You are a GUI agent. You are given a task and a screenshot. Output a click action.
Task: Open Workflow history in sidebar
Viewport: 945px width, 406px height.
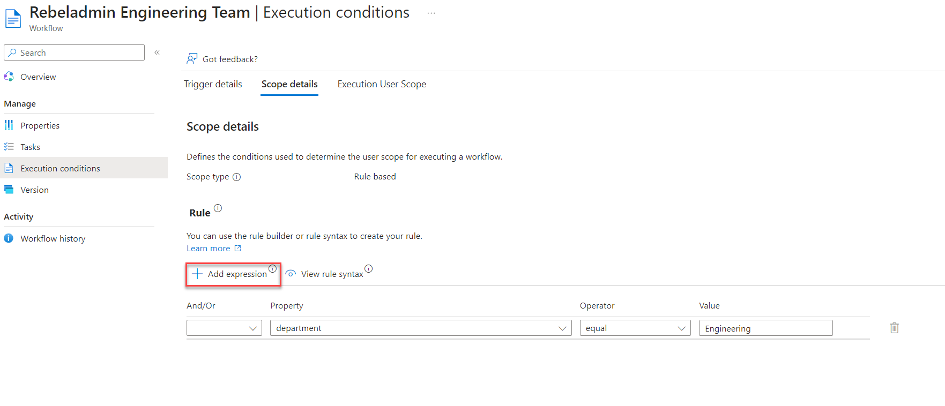click(x=53, y=239)
